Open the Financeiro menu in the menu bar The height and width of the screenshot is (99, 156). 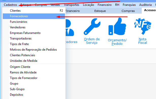tap(105, 5)
